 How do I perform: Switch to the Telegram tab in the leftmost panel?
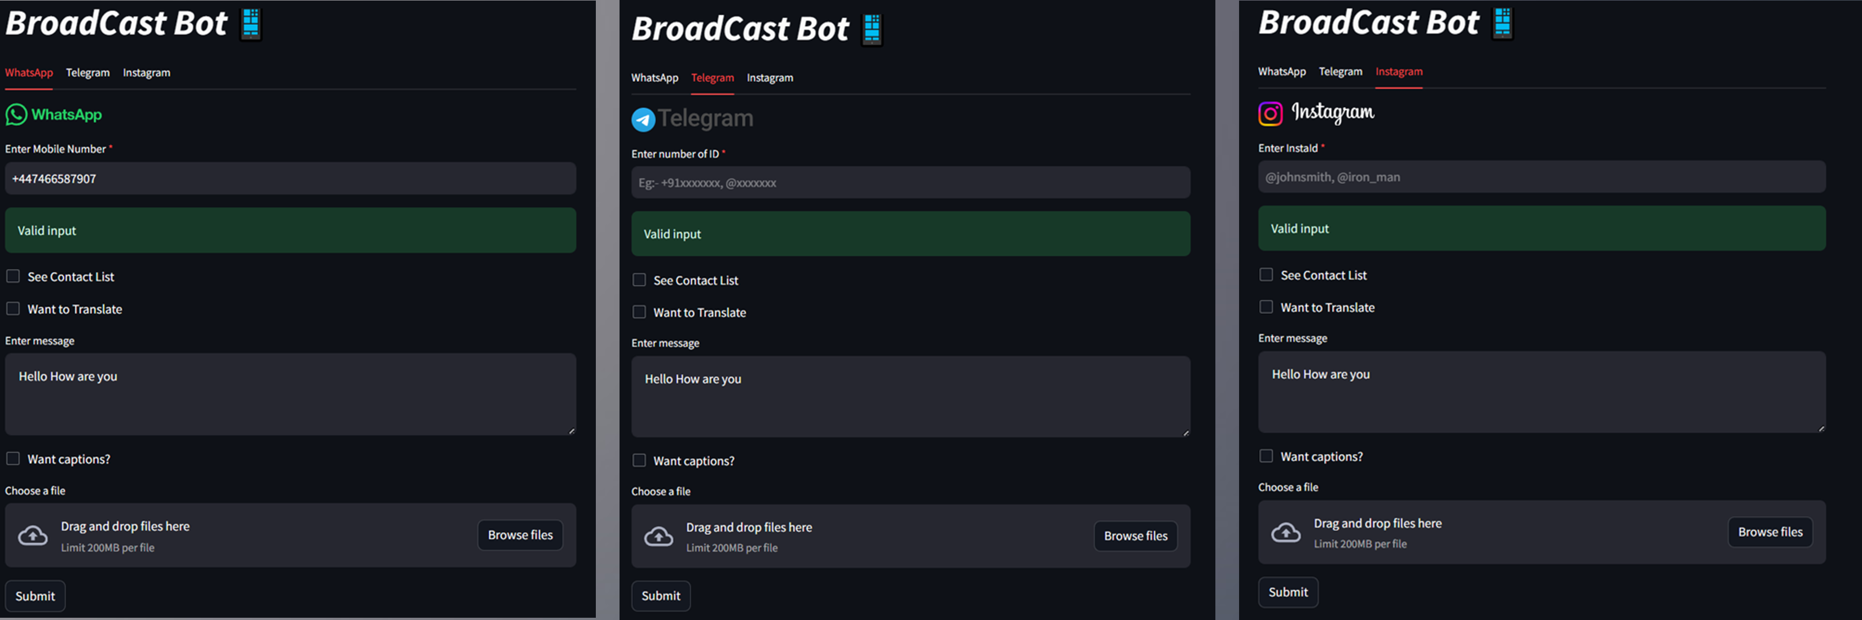pos(88,73)
